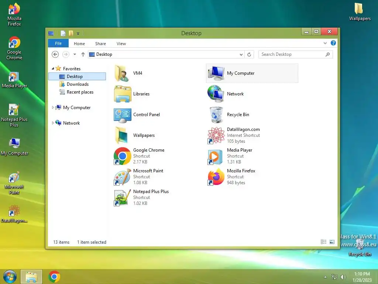
Task: Select the DataWagon desktop shortcut
Action: (x=14, y=214)
